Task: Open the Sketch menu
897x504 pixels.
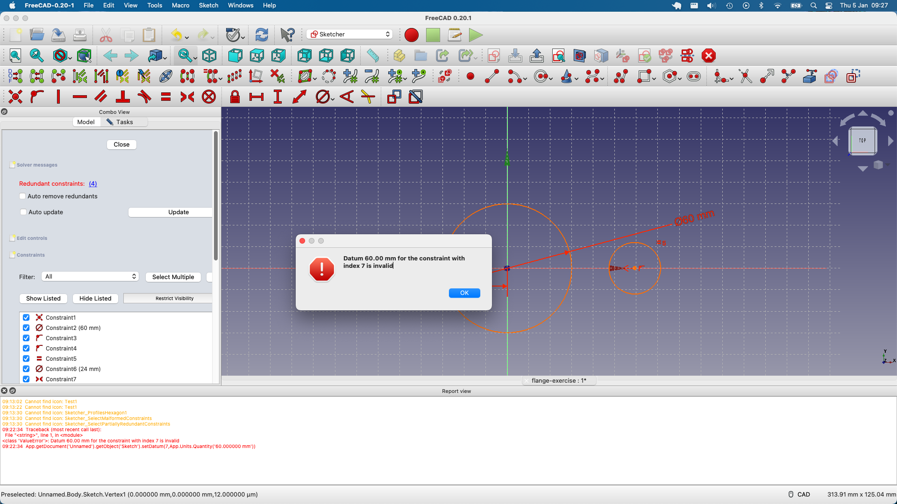Action: coord(208,5)
